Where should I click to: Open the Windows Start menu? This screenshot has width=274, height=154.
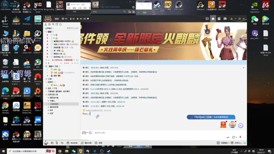click(3, 151)
